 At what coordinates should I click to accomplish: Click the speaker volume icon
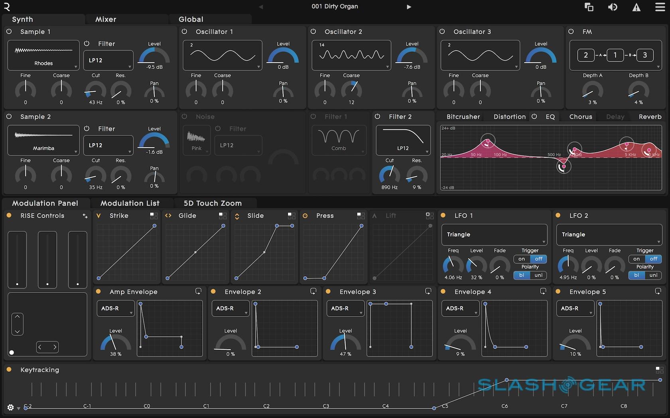coord(613,7)
